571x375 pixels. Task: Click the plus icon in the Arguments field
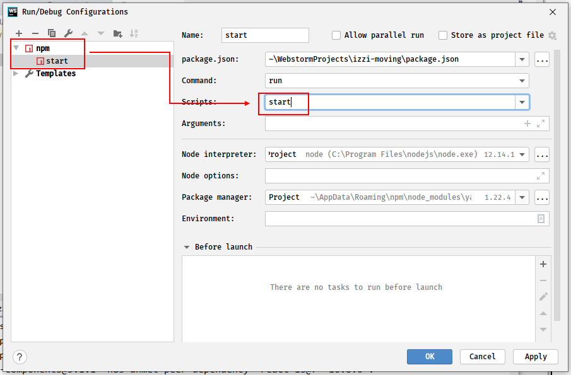tap(527, 124)
